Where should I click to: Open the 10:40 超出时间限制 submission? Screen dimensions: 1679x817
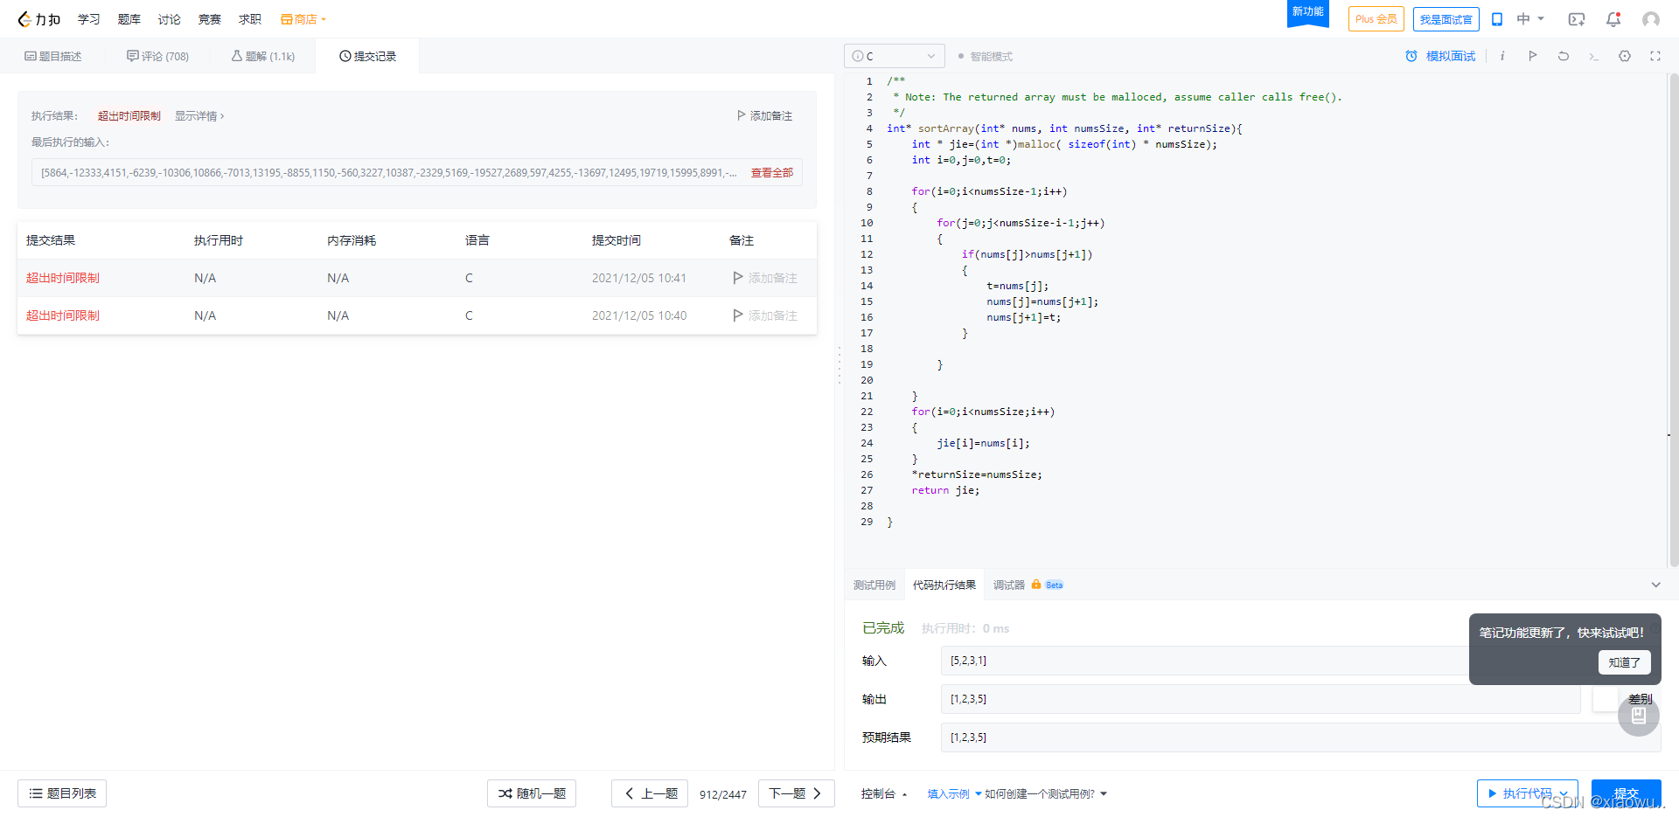[63, 315]
